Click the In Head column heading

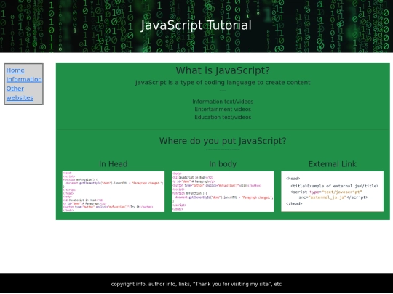(x=114, y=164)
